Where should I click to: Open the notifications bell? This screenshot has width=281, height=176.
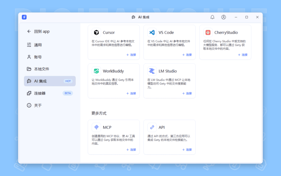(x=212, y=17)
